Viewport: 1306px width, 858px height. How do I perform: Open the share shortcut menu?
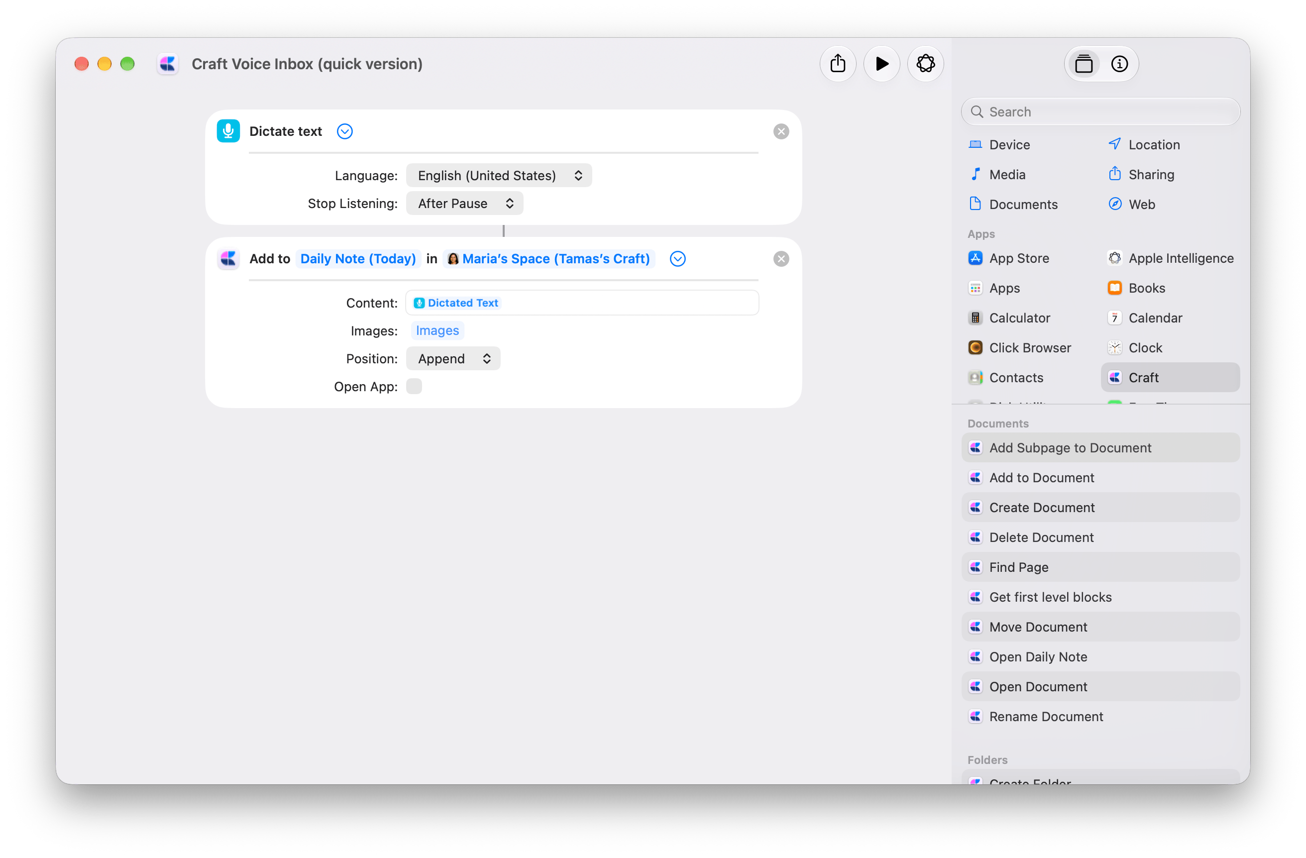pyautogui.click(x=838, y=64)
